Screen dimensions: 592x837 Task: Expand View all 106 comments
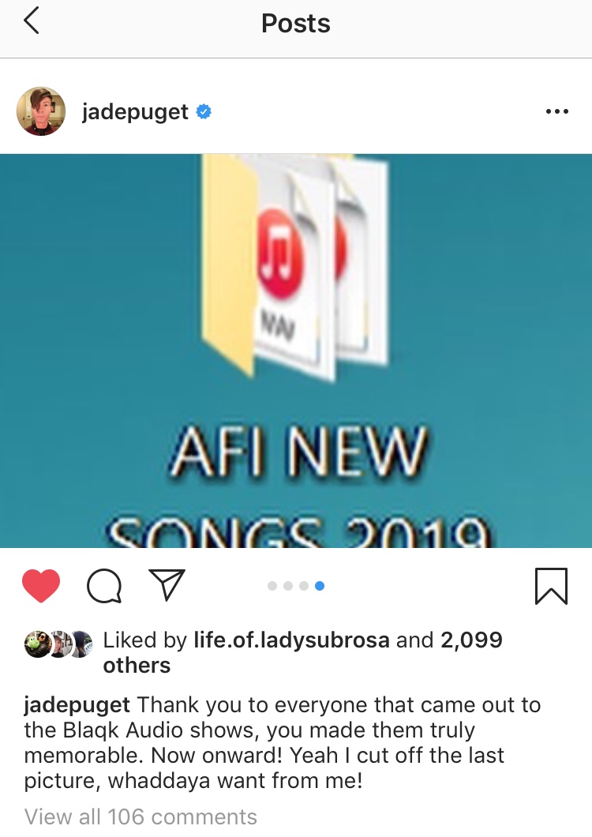[x=141, y=816]
